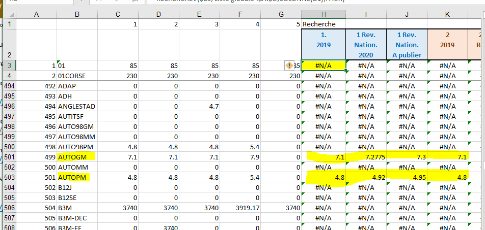Select the yellow highlighted AUTOPM cell

click(x=73, y=177)
